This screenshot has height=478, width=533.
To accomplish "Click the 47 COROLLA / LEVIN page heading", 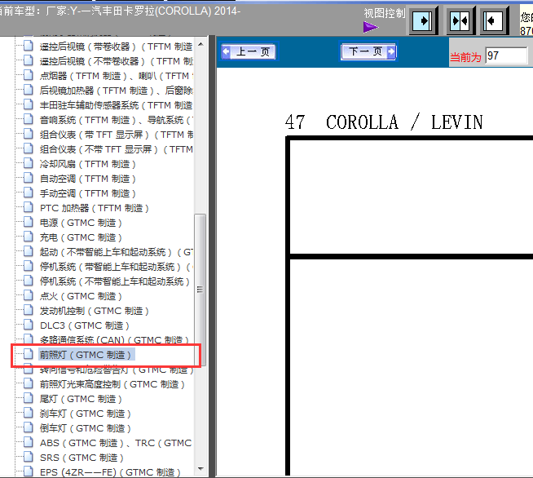I will click(384, 122).
